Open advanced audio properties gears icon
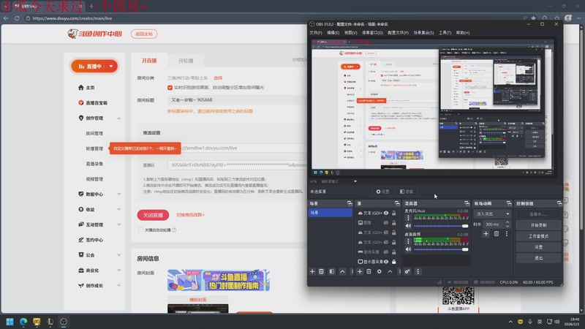 [407, 271]
